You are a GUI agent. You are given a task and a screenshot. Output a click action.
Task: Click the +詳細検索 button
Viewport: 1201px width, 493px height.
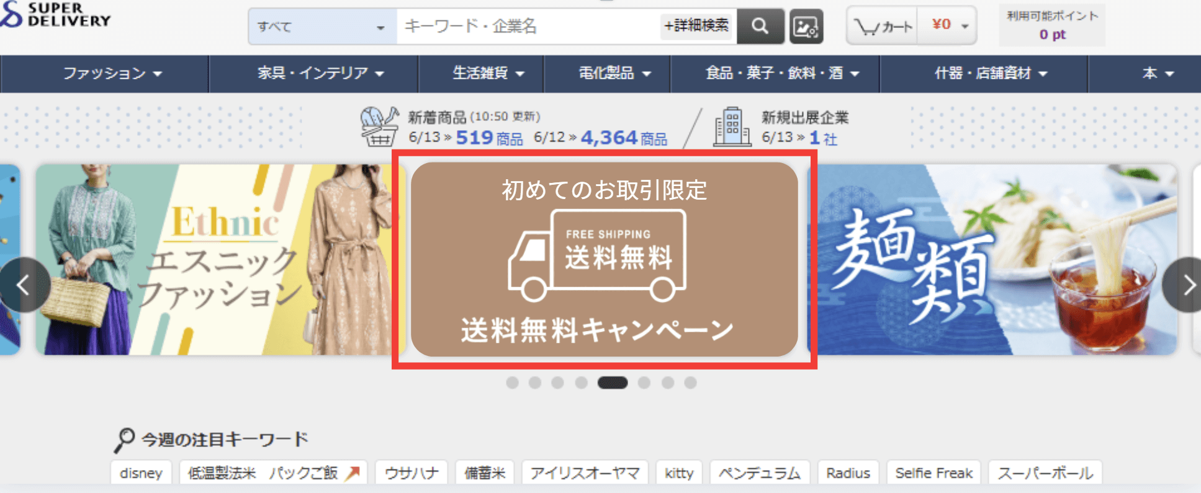(696, 26)
